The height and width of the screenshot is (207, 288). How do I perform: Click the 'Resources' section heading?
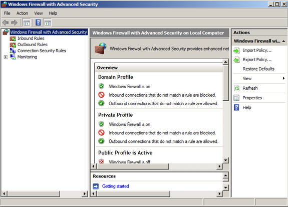pyautogui.click(x=104, y=176)
